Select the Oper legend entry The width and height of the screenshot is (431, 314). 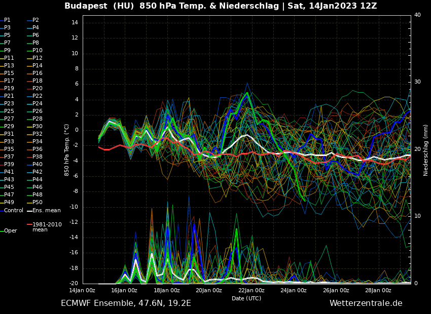[10, 230]
